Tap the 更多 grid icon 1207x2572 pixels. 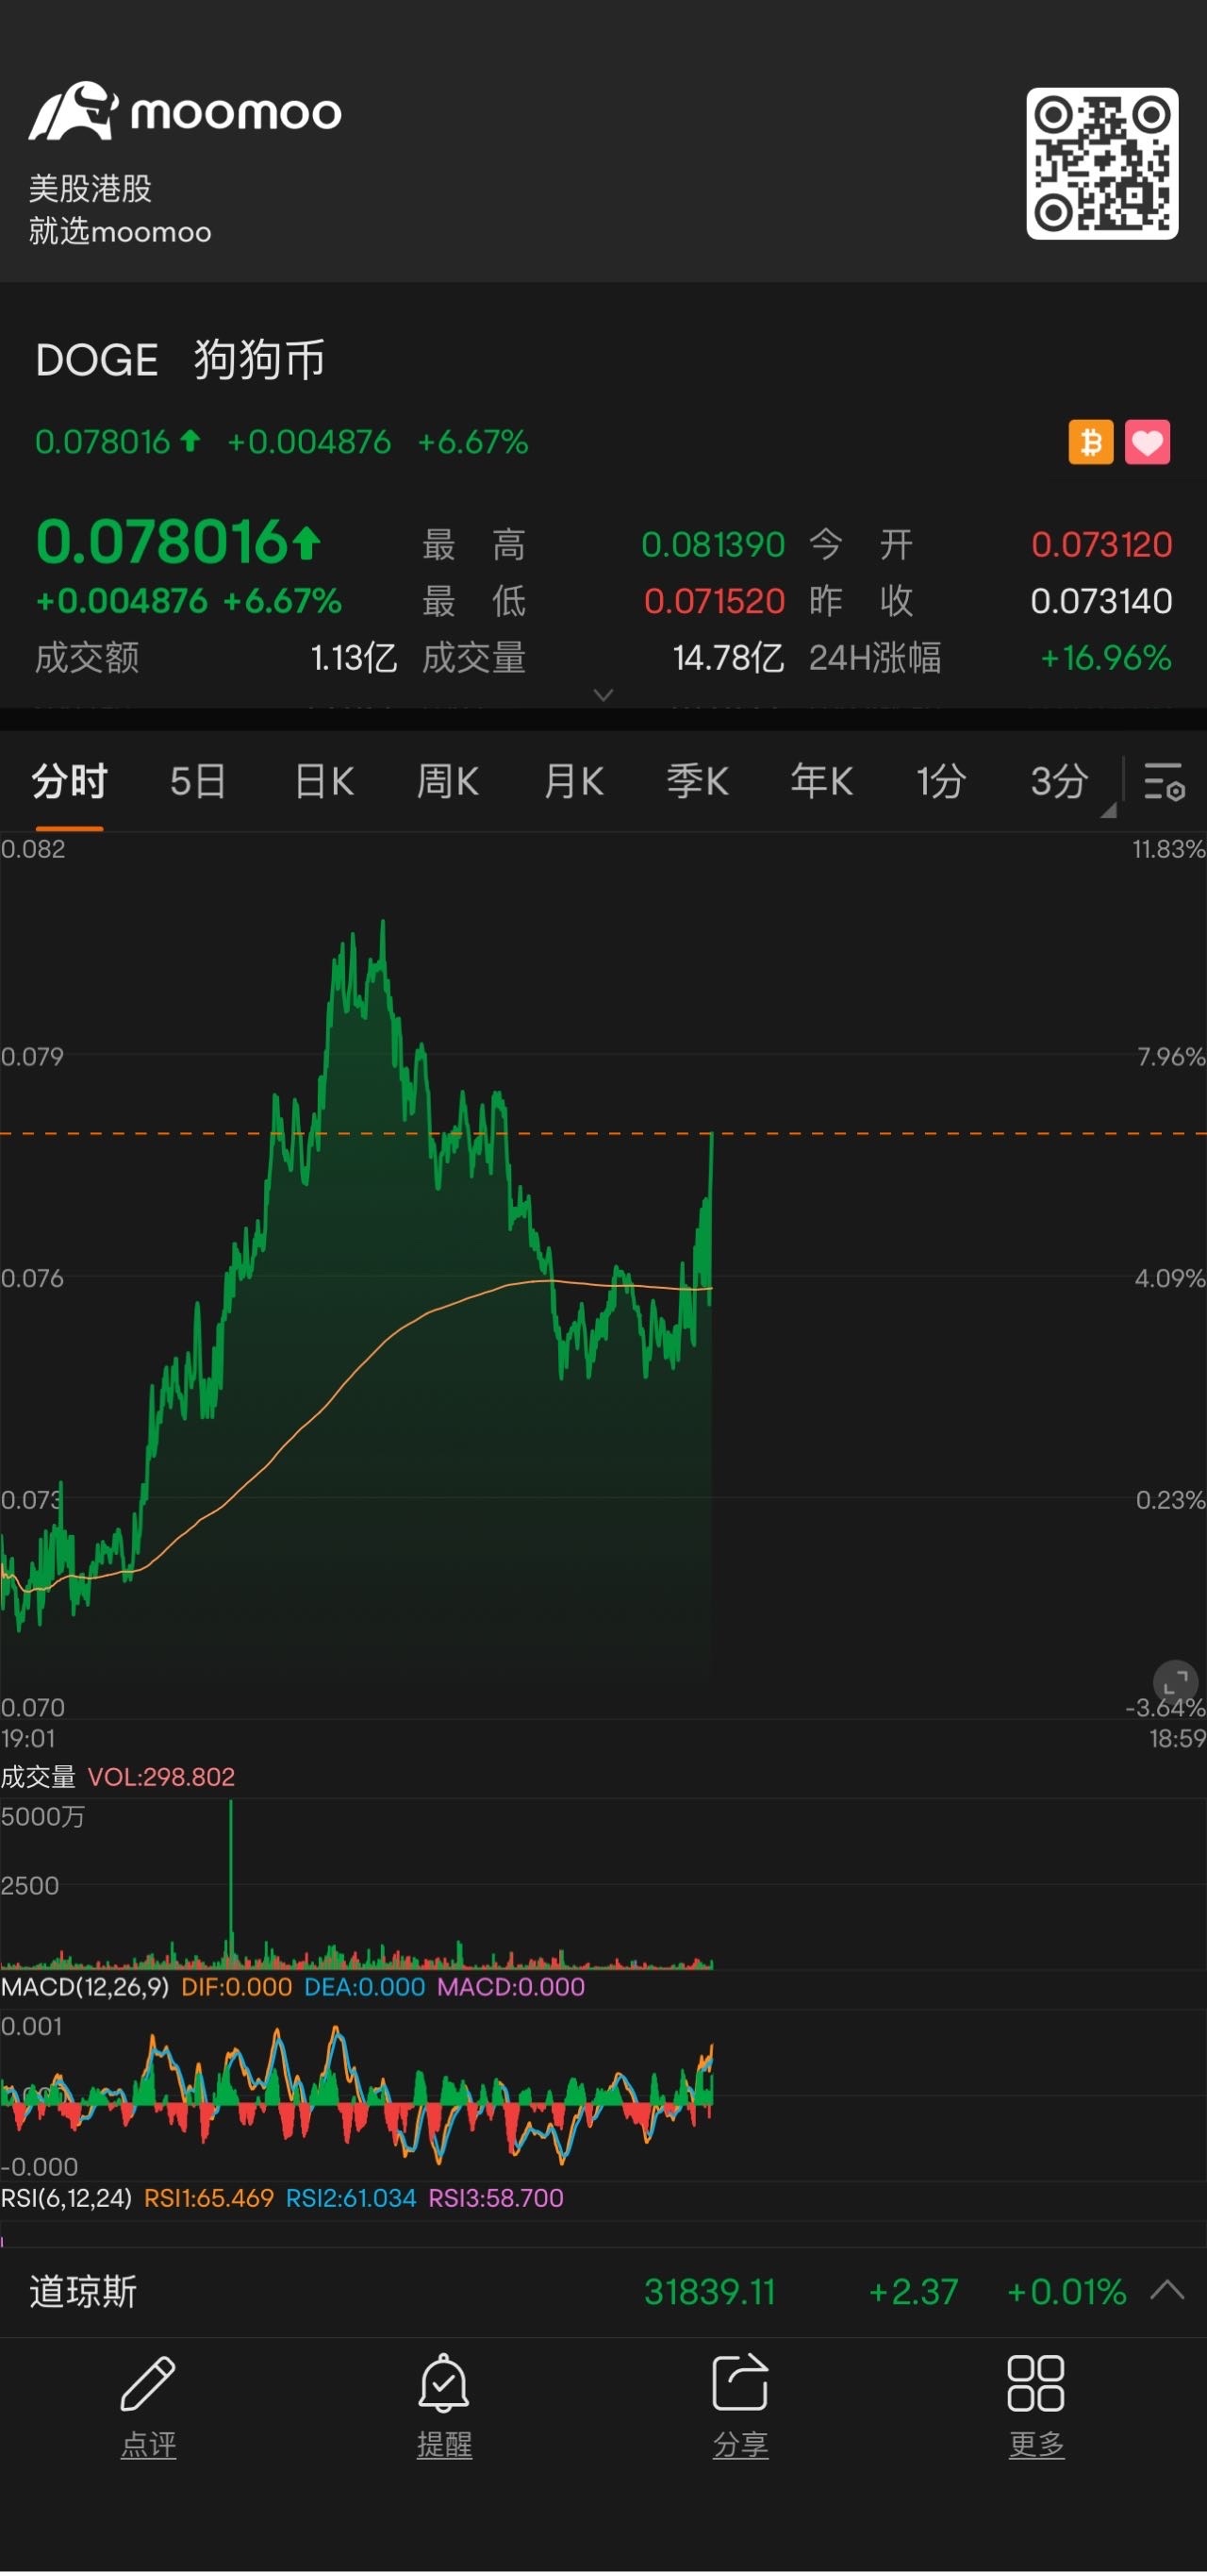coord(1035,2383)
